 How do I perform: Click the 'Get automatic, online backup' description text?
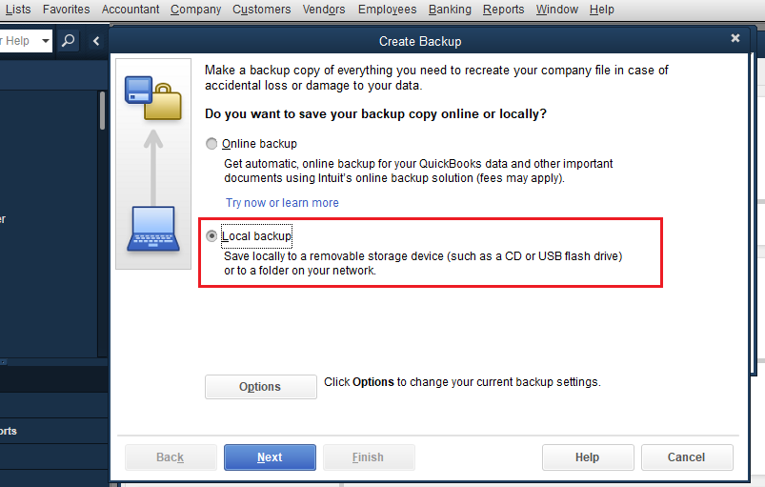[x=418, y=171]
